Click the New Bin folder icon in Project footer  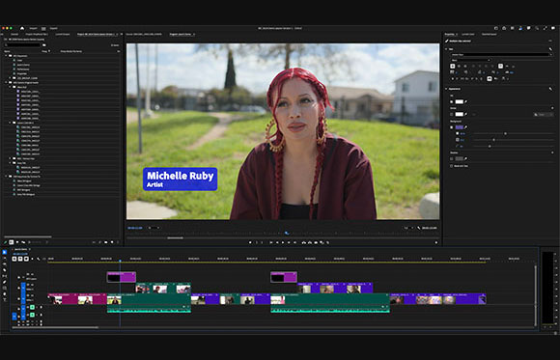[105, 242]
